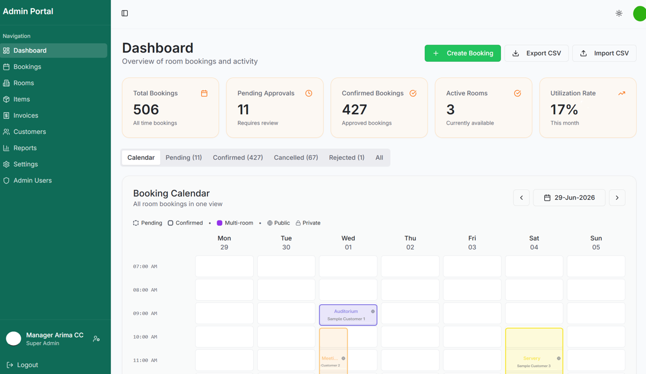Show the All bookings tab
Viewport: 646px width, 374px height.
coord(379,158)
